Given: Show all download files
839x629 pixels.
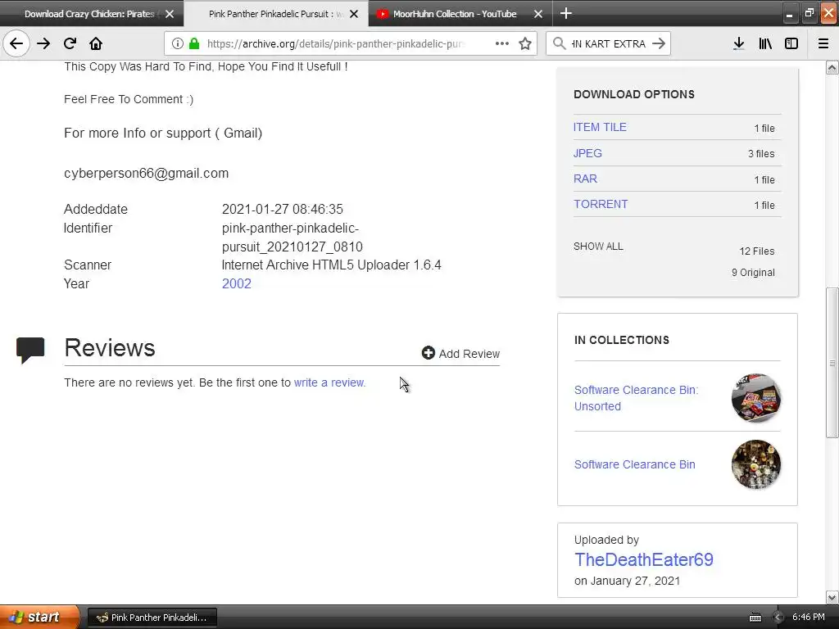Looking at the screenshot, I should coord(598,246).
